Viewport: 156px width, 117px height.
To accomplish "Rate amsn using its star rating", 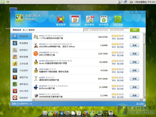I will click(x=118, y=36).
